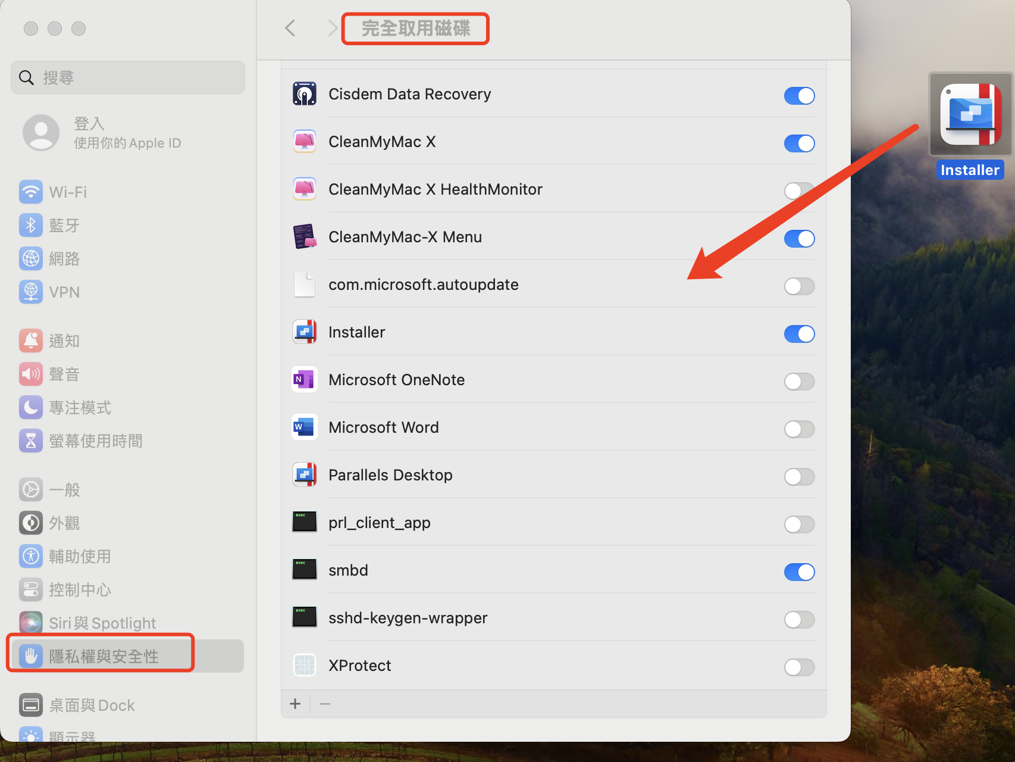The height and width of the screenshot is (762, 1015).
Task: Turn on CleanMyMac X HealthMonitor toggle
Action: click(x=799, y=191)
